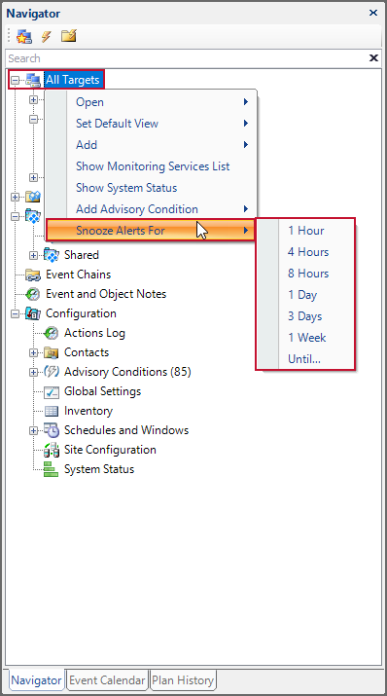Select Show System Status menu entry
This screenshot has width=387, height=696.
pyautogui.click(x=152, y=188)
